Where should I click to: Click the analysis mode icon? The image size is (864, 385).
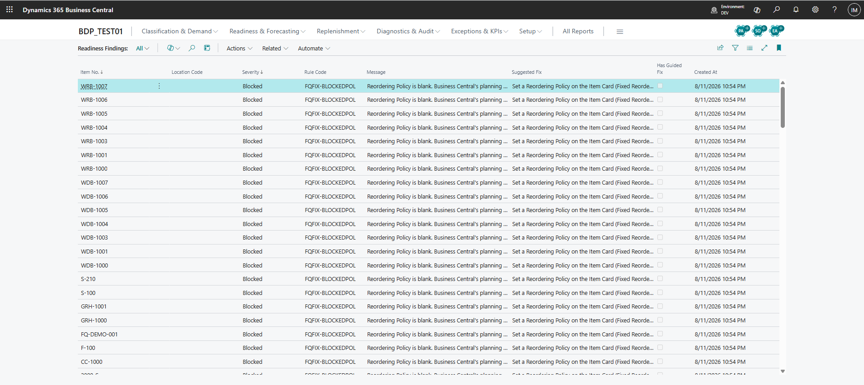(207, 48)
